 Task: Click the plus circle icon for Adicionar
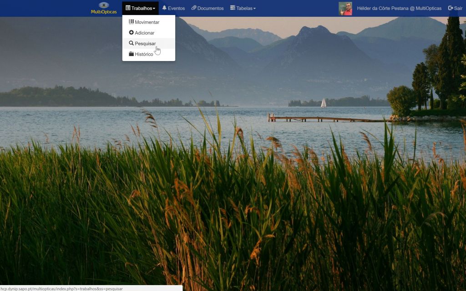131,33
